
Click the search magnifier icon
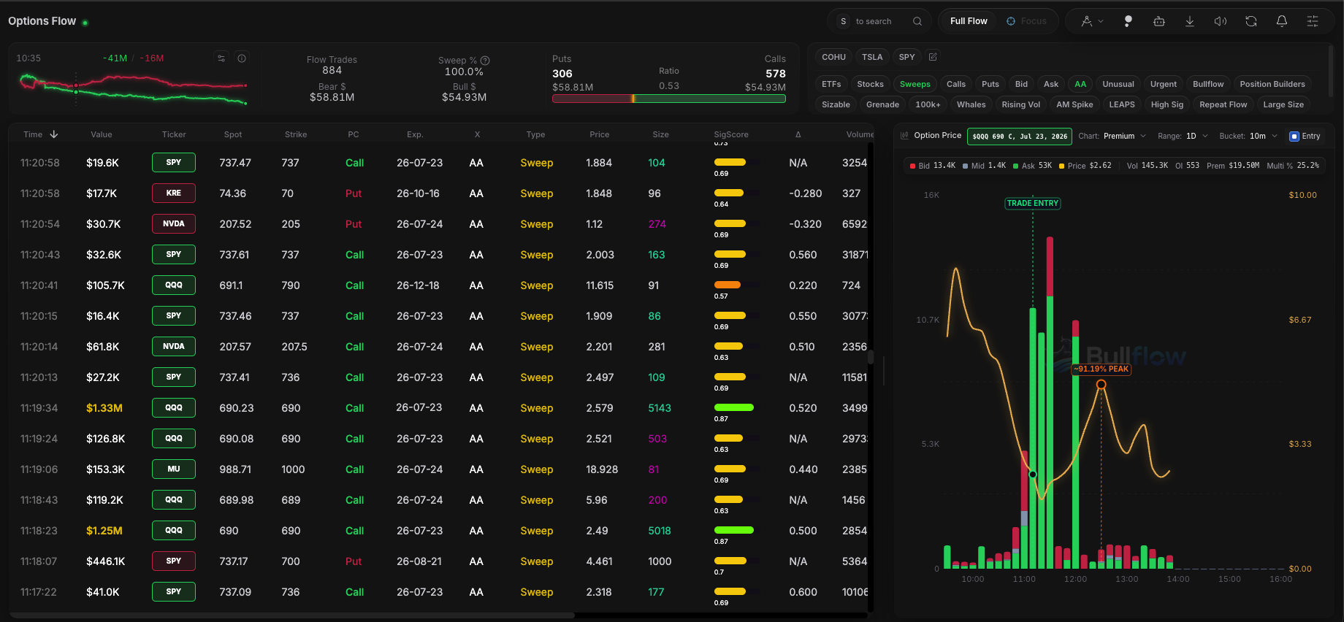(917, 21)
